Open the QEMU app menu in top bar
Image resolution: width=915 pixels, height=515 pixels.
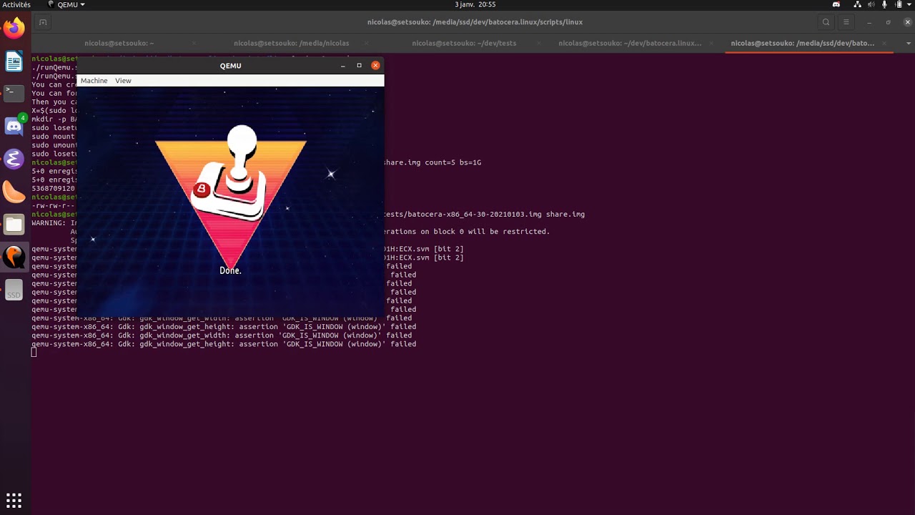pyautogui.click(x=66, y=4)
